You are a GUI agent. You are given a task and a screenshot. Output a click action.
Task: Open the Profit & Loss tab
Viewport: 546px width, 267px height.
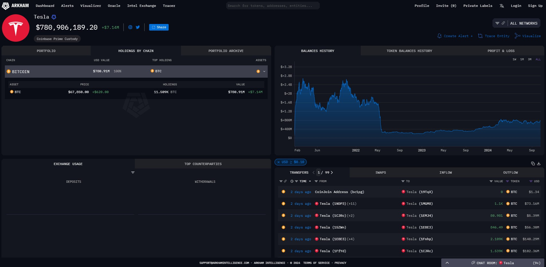(501, 51)
